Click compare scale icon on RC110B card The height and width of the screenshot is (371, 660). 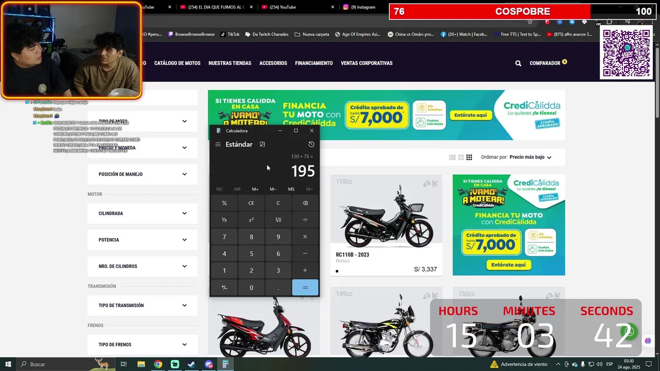pyautogui.click(x=426, y=183)
